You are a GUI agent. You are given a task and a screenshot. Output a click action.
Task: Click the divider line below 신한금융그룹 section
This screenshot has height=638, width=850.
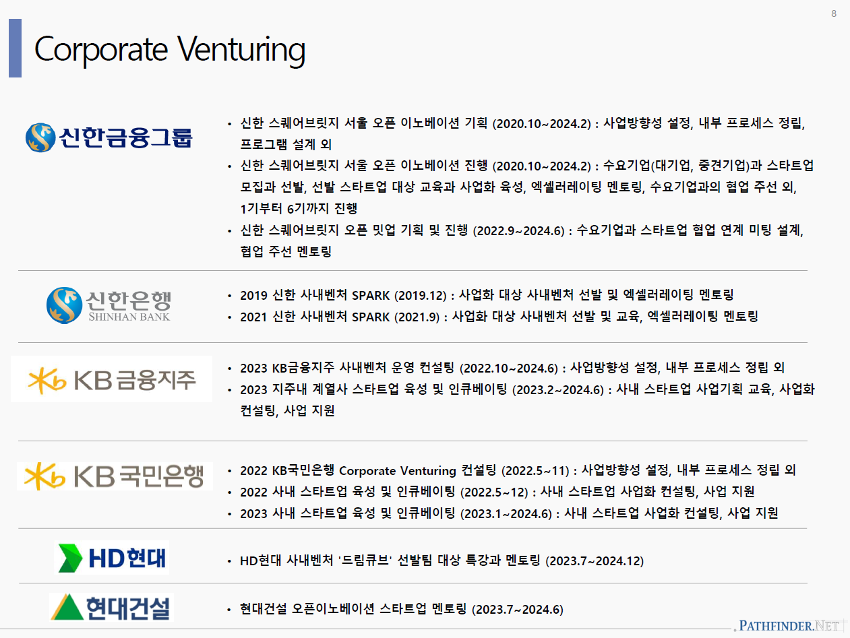413,271
